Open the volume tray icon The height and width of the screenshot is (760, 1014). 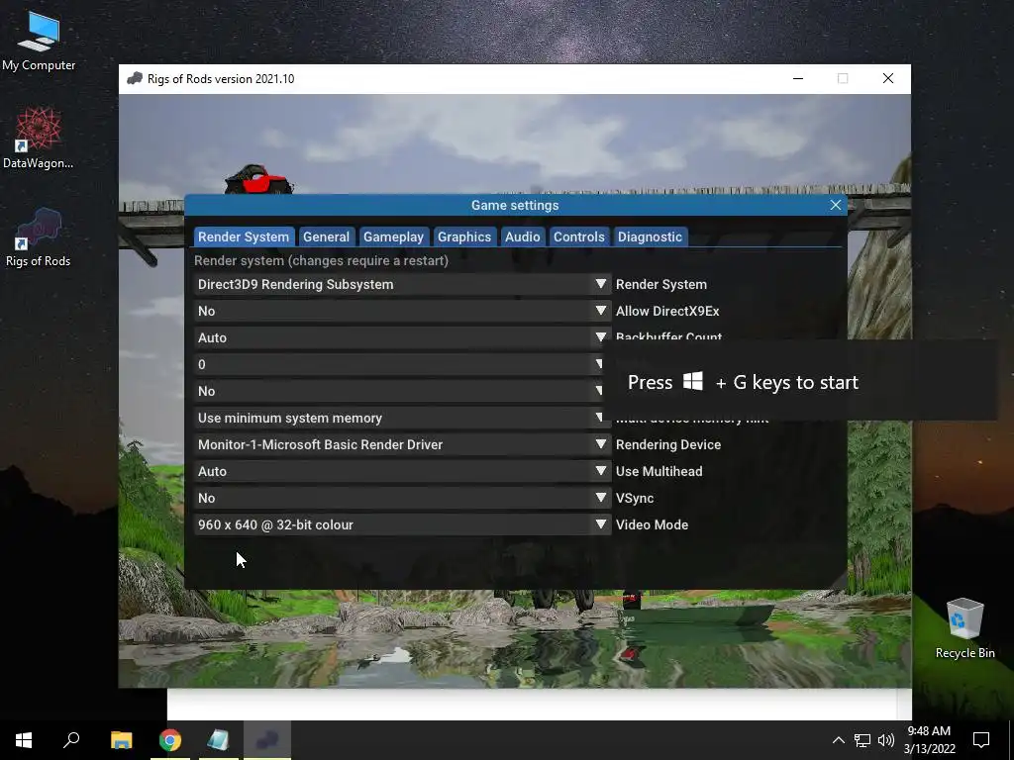tap(886, 740)
